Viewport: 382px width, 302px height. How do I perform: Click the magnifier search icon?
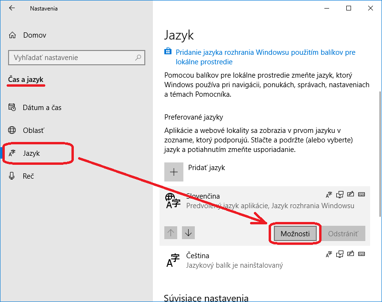[138, 58]
